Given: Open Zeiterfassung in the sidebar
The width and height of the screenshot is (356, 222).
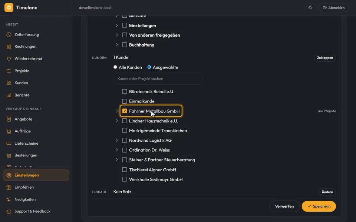Looking at the screenshot, I should click(36, 35).
